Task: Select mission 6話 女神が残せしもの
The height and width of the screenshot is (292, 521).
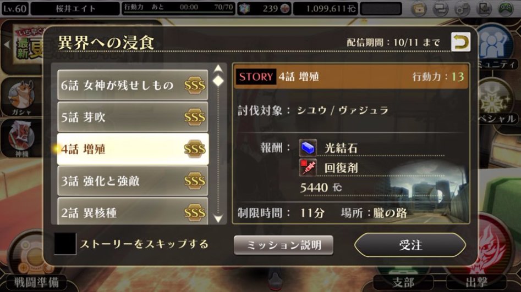Action: coord(133,85)
